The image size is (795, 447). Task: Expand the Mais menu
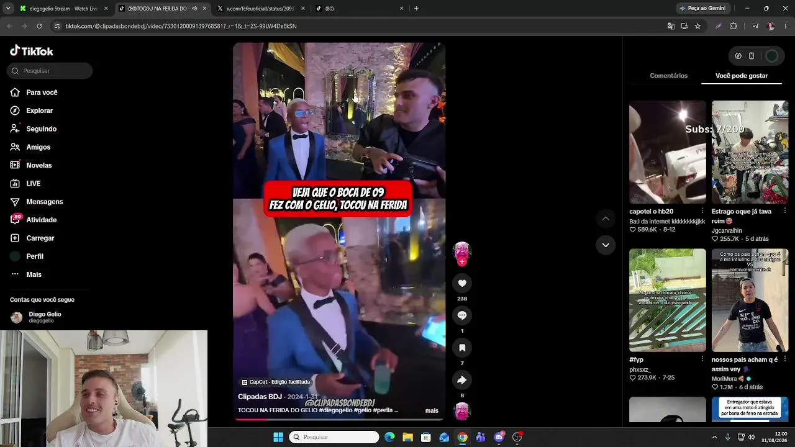pyautogui.click(x=25, y=274)
